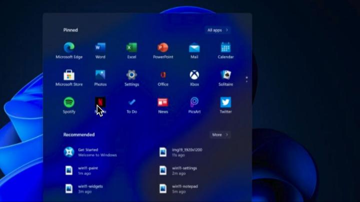
Task: Open Get Started Welcome to Windows
Action: point(90,152)
